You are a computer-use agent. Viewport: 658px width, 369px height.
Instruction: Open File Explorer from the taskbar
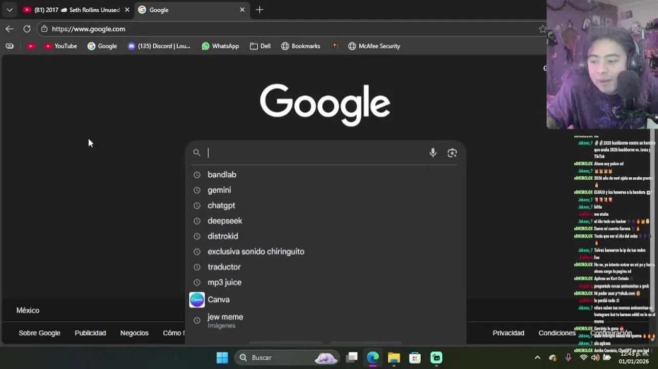394,358
